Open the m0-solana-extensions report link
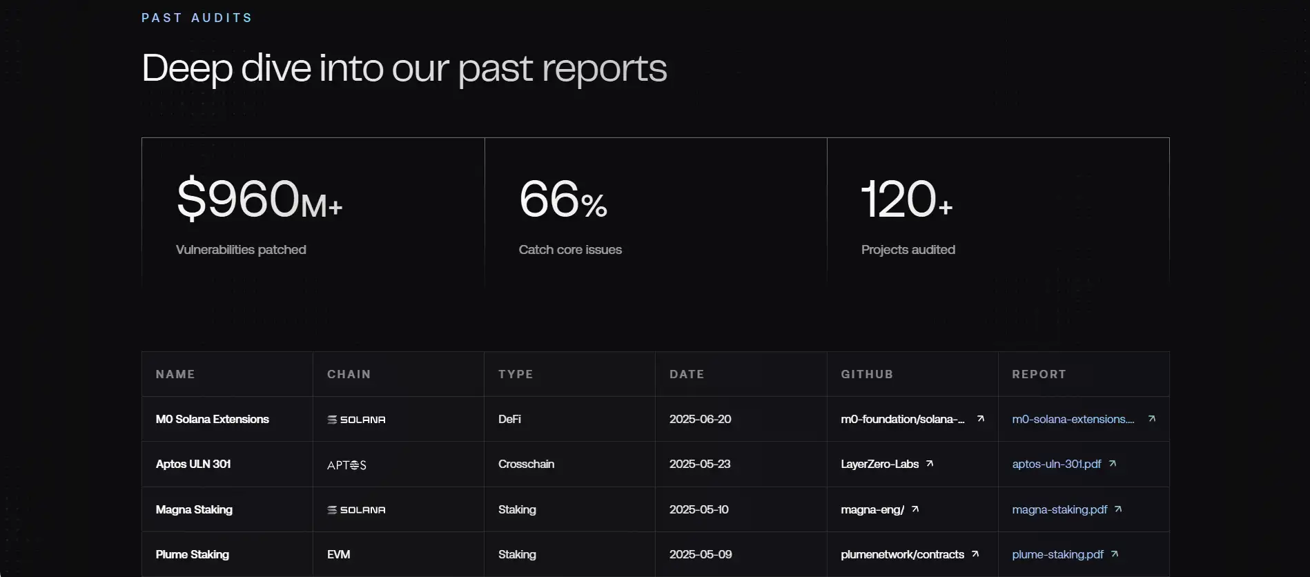1310x577 pixels. click(x=1073, y=419)
